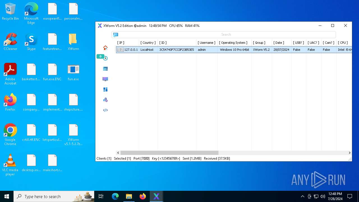Sort by the [ Username ] column header
The width and height of the screenshot is (359, 202).
[207, 43]
